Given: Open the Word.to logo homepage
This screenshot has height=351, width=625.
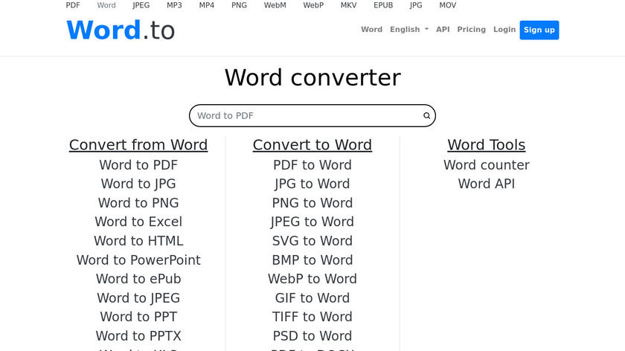Looking at the screenshot, I should (x=121, y=30).
